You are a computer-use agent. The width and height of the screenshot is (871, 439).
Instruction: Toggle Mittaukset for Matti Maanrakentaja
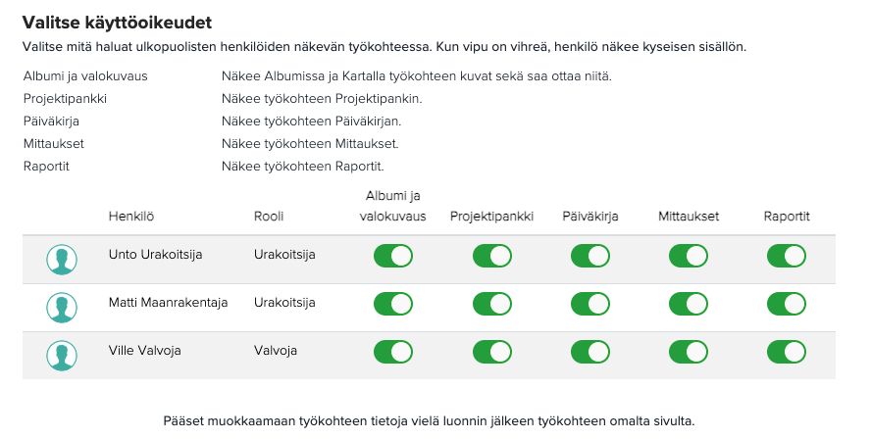(689, 304)
